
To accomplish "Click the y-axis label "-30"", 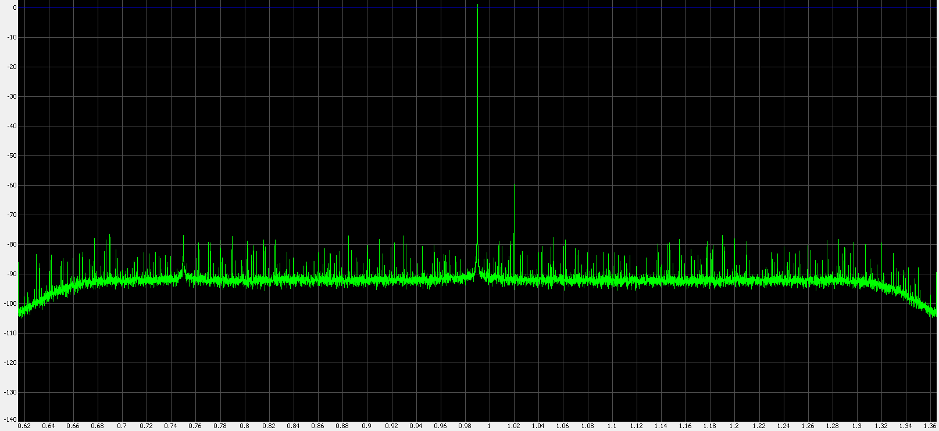I will [x=12, y=97].
